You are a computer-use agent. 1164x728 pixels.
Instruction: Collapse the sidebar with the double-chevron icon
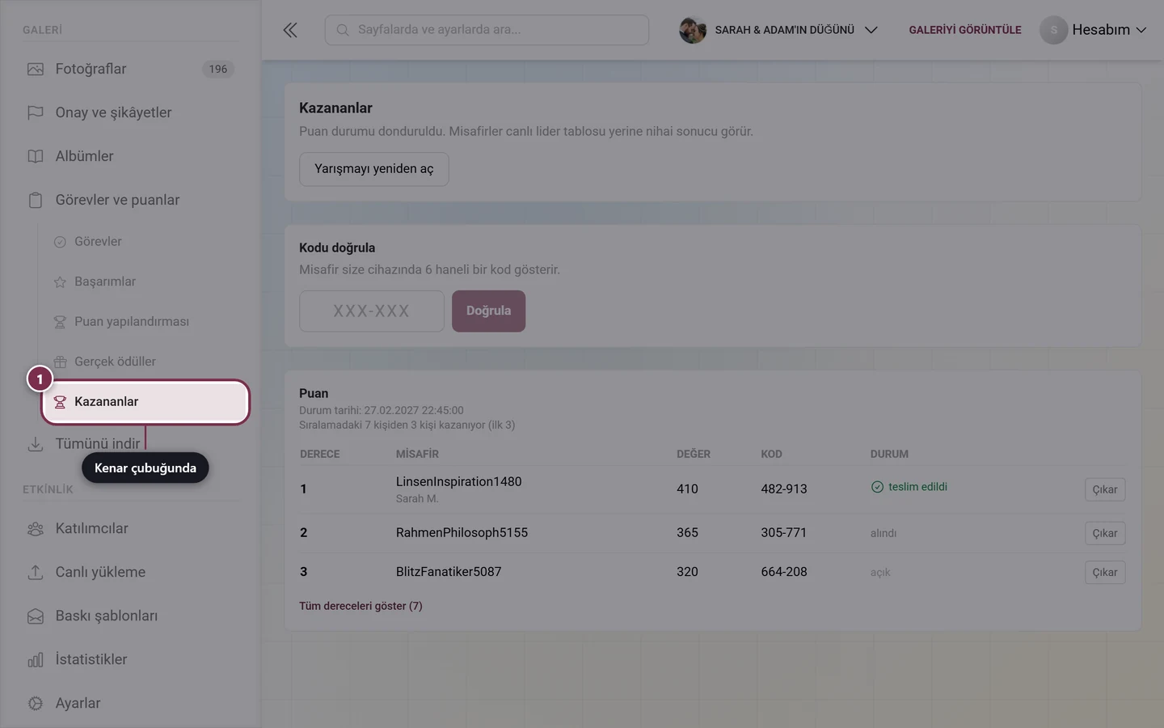click(x=290, y=30)
